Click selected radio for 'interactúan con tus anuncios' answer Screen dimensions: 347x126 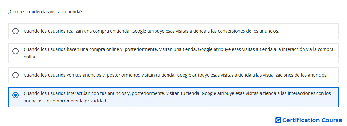pos(15,96)
